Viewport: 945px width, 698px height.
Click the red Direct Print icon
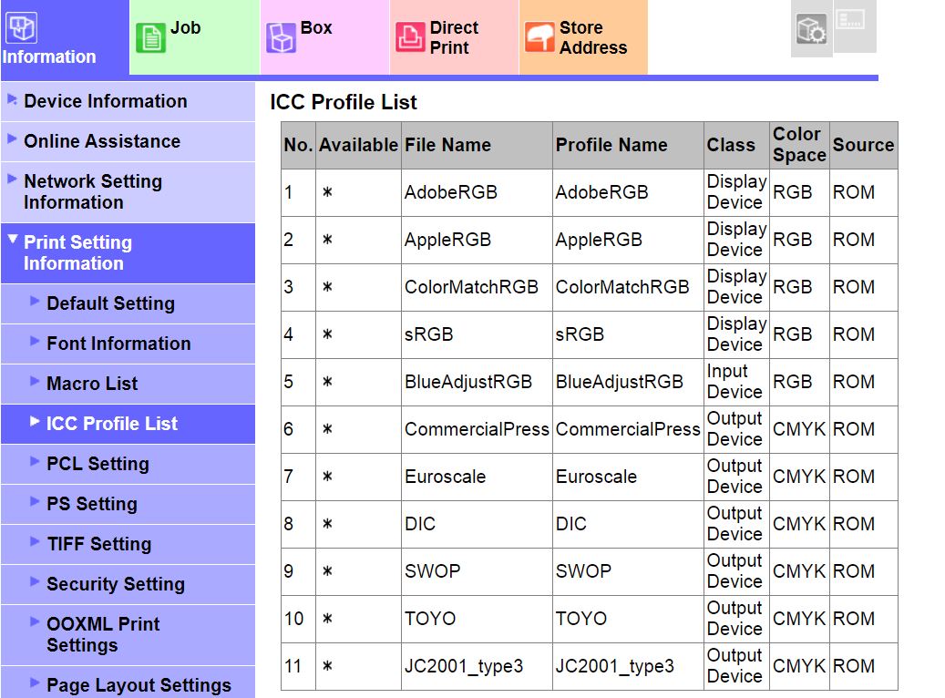click(410, 37)
